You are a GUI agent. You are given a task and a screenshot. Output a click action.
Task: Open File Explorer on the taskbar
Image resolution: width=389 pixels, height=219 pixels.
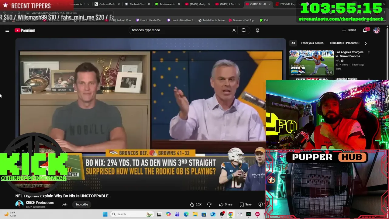click(x=195, y=214)
